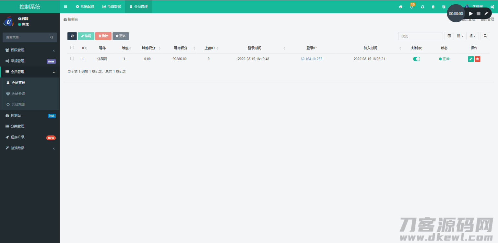Click the red delete icon in row 1

pyautogui.click(x=477, y=59)
